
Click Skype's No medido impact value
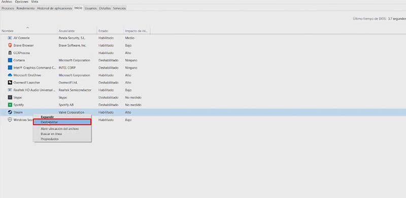(133, 98)
